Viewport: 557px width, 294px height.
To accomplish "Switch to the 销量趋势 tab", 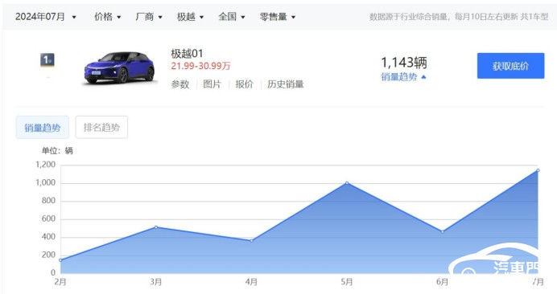I will 43,127.
